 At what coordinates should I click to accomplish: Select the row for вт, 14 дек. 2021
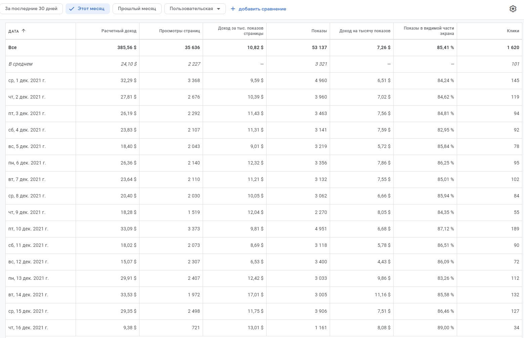[x=28, y=295]
